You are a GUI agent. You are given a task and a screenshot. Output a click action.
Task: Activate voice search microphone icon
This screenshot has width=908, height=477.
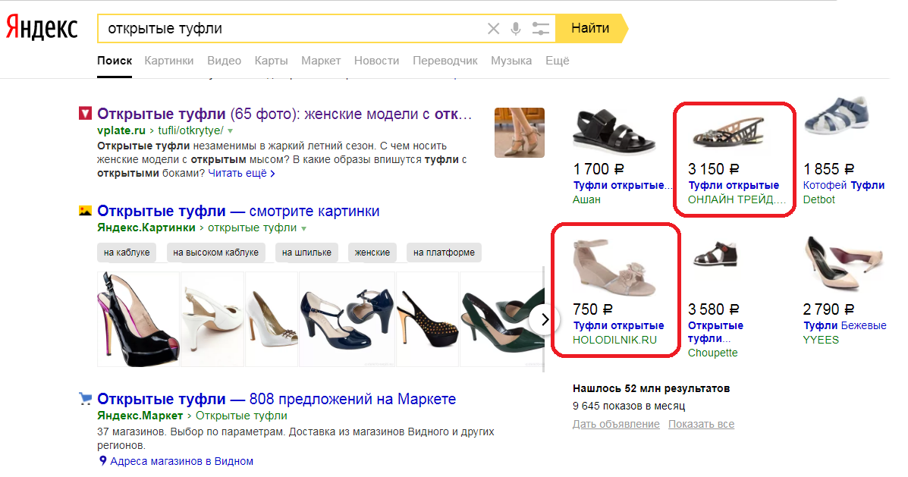point(515,28)
